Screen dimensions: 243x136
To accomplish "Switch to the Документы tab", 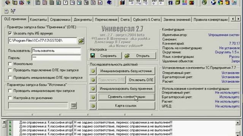I will (83, 20).
